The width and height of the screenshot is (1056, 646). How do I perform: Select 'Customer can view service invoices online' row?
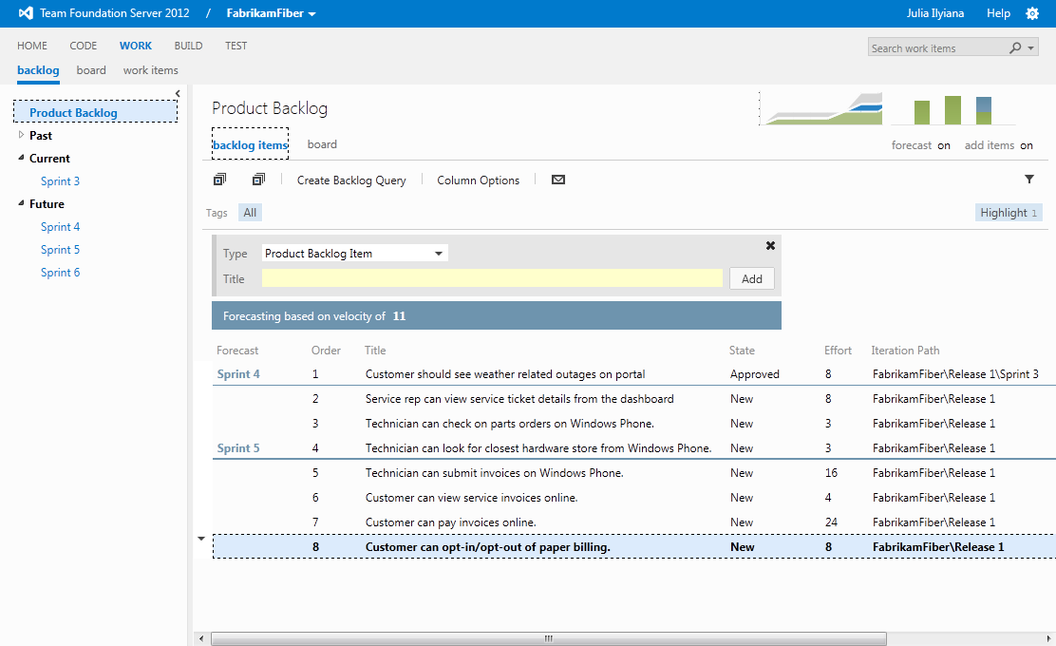click(x=634, y=498)
